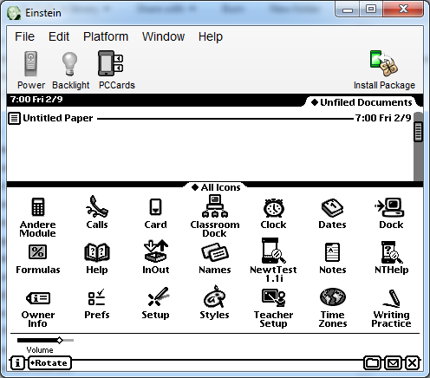Click the Untitled Paper note icon
The height and width of the screenshot is (378, 430).
click(14, 119)
